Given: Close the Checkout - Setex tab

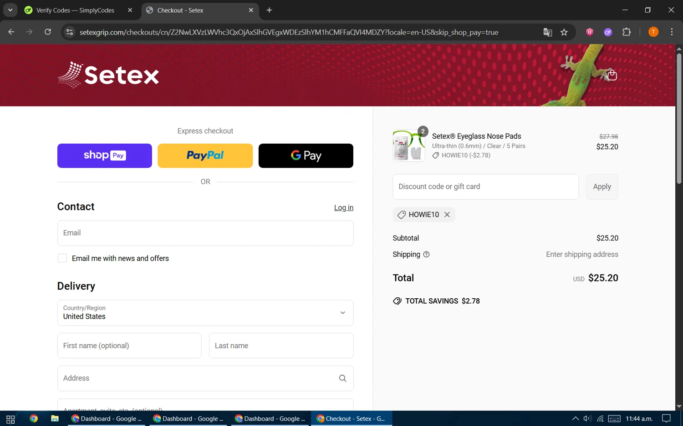Looking at the screenshot, I should 251,10.
